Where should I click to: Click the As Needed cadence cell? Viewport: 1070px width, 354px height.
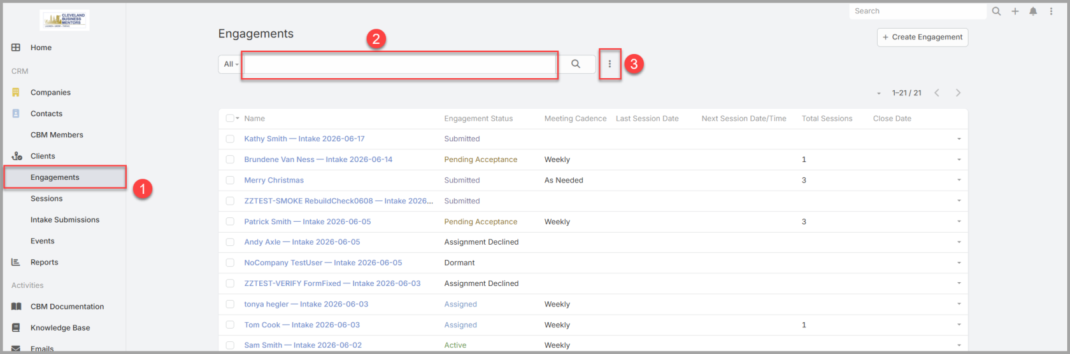pyautogui.click(x=564, y=180)
